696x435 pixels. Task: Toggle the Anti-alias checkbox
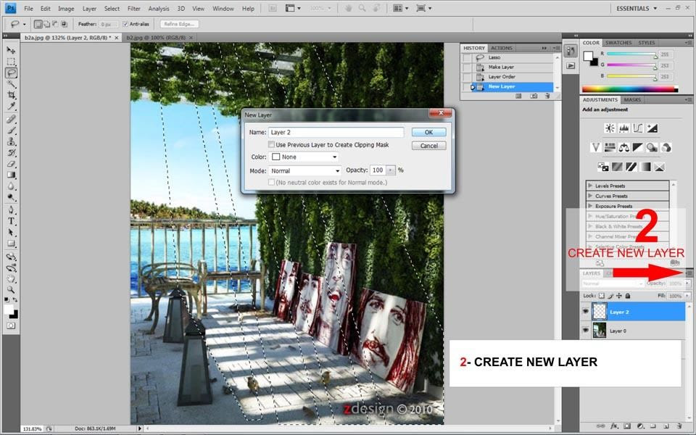(125, 24)
